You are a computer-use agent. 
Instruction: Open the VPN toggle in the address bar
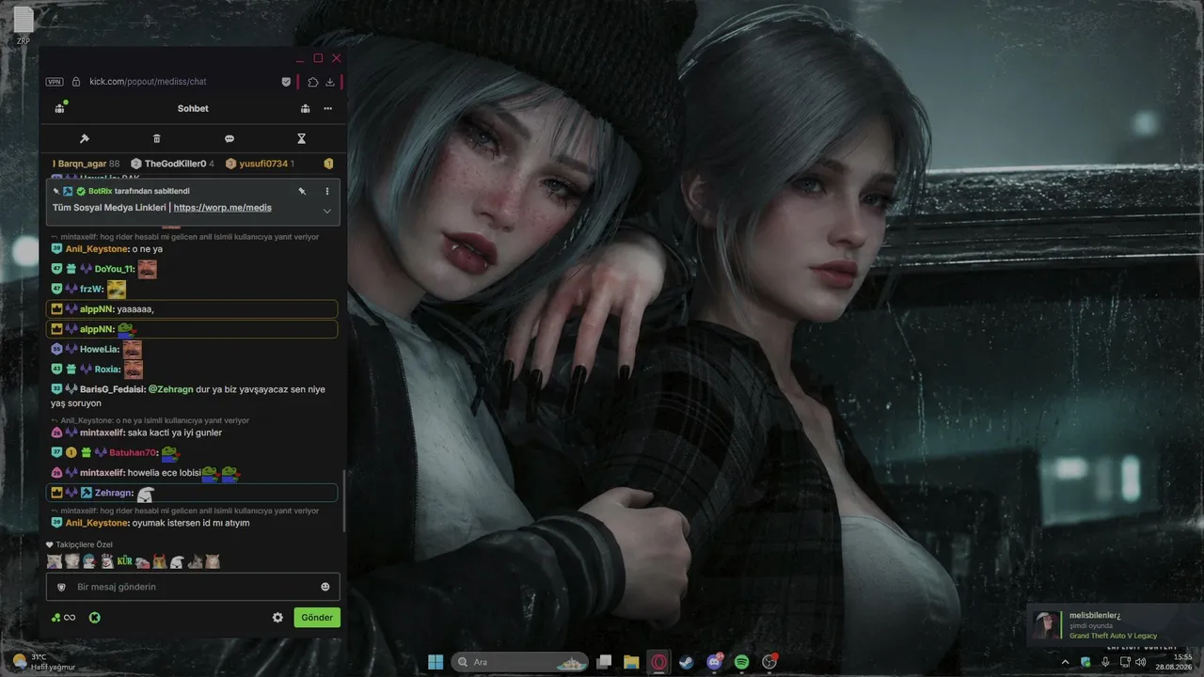click(x=55, y=82)
